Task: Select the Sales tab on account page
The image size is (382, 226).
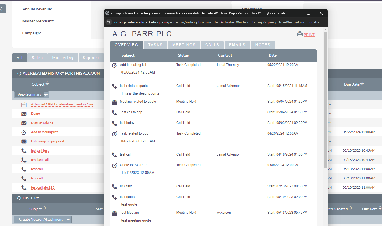Action: (x=37, y=58)
